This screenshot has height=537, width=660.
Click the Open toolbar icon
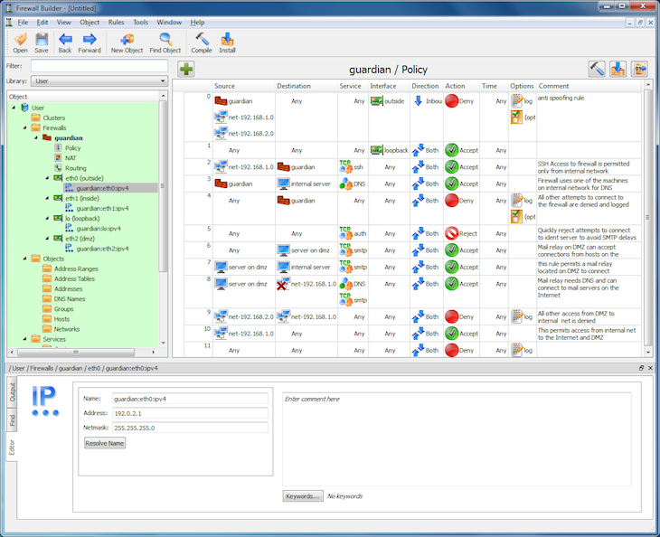(20, 42)
